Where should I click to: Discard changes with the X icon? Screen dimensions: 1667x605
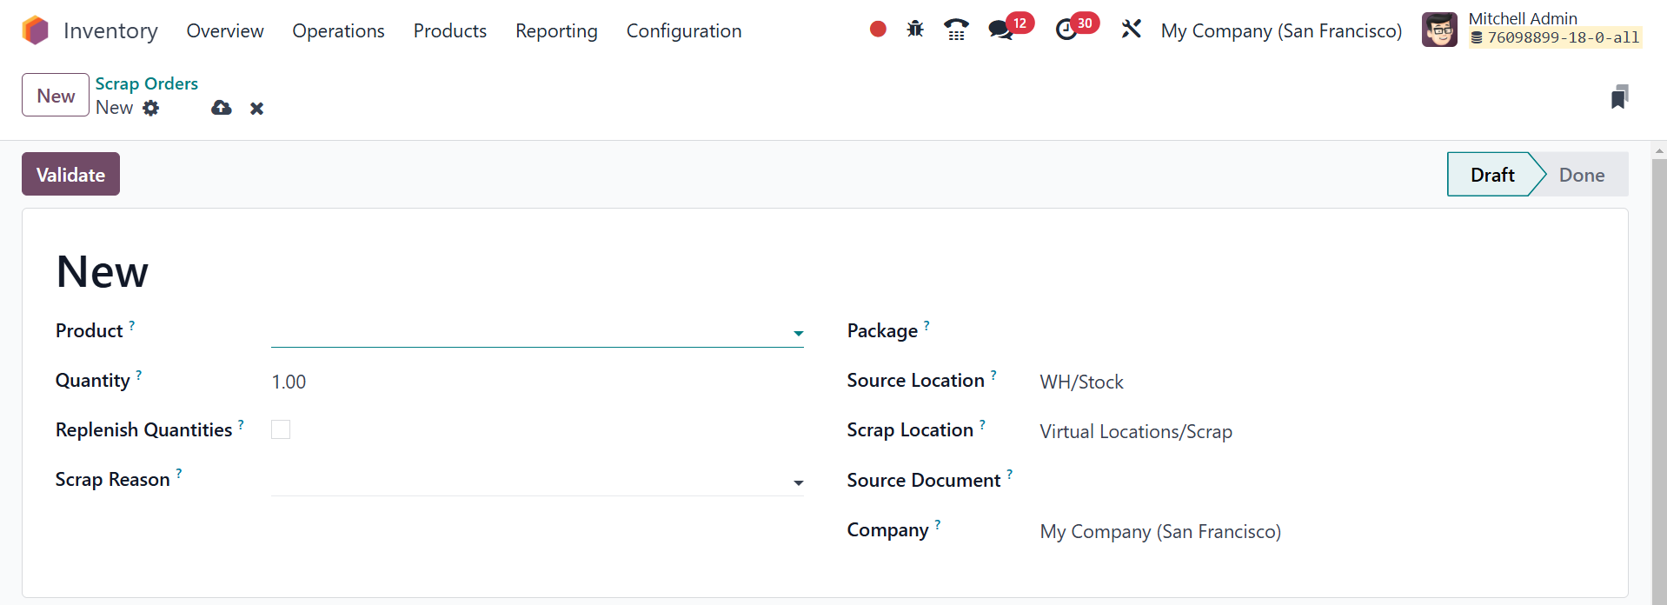point(256,109)
